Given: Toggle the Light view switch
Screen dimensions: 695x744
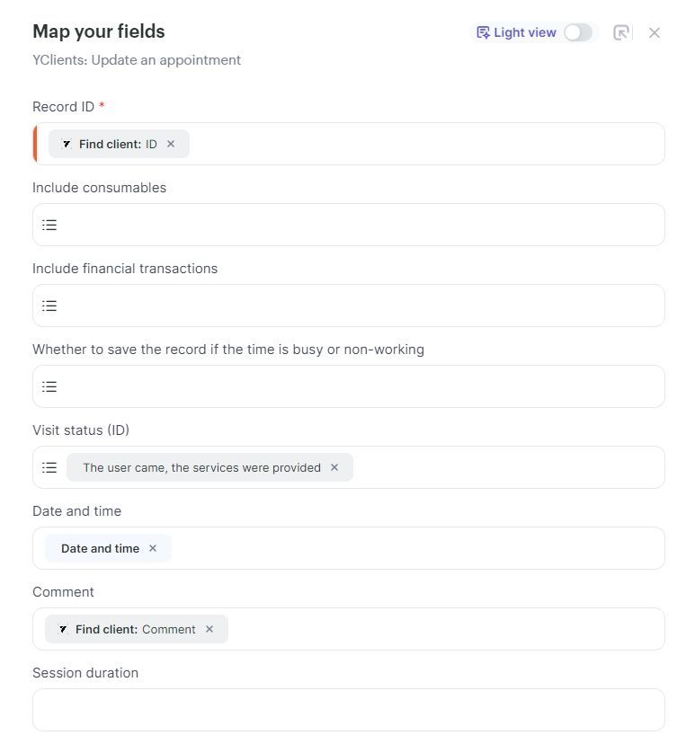Looking at the screenshot, I should coord(578,32).
